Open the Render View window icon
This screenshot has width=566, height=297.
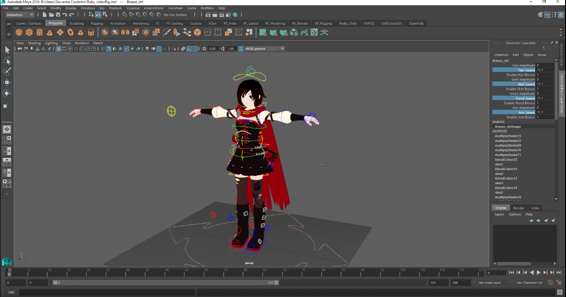coord(208,15)
